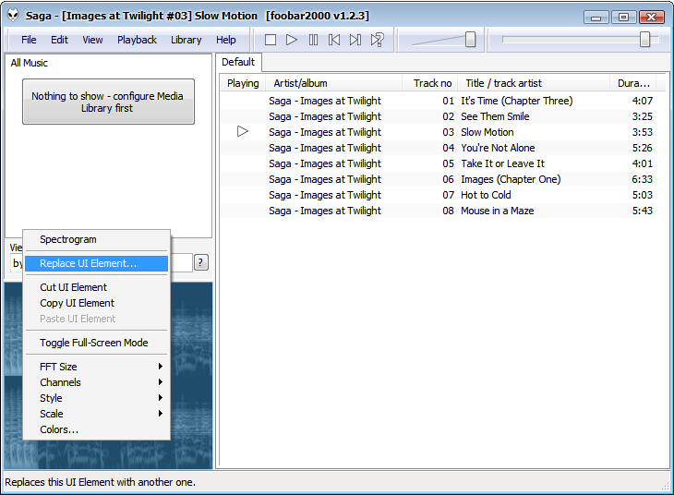Viewport: 674px width, 495px height.
Task: Sort by Title / track artist header
Action: point(534,83)
